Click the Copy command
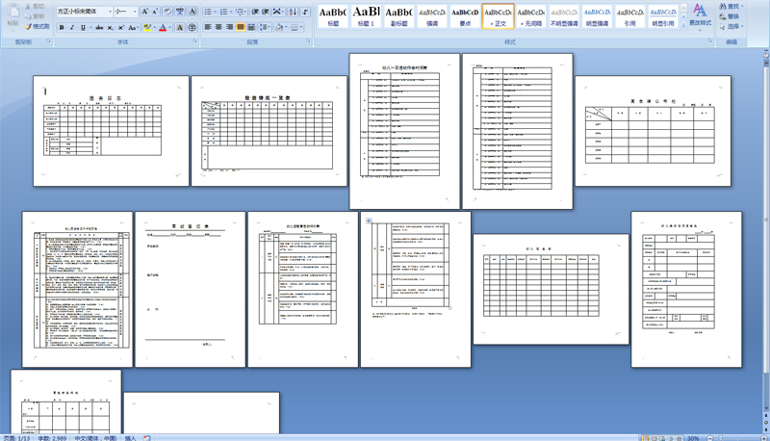Viewport: 770px width, 441px height. coord(35,16)
